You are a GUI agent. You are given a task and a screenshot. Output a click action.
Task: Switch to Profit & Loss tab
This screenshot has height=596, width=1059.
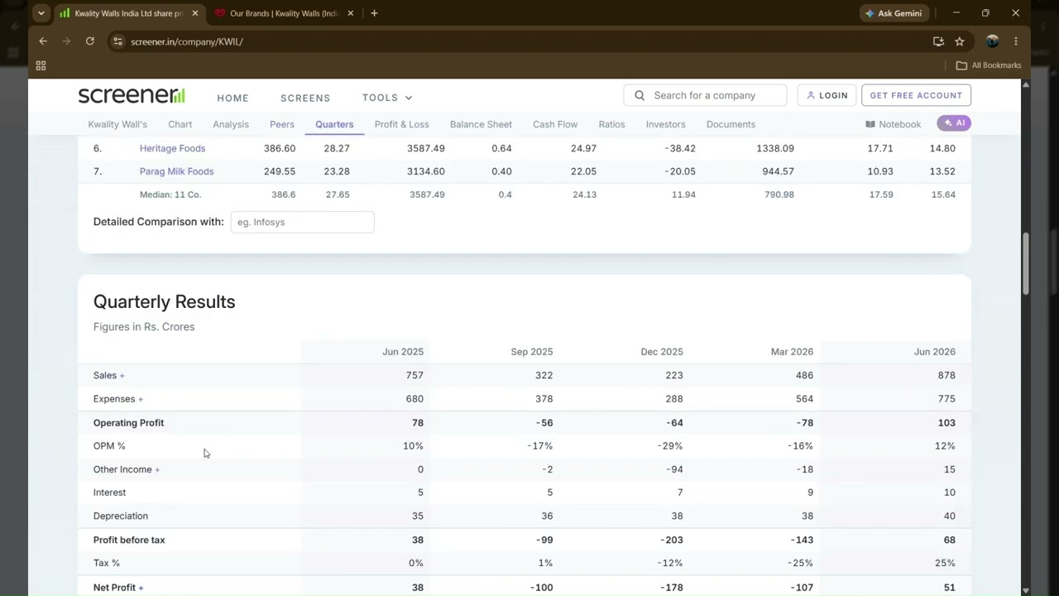401,124
